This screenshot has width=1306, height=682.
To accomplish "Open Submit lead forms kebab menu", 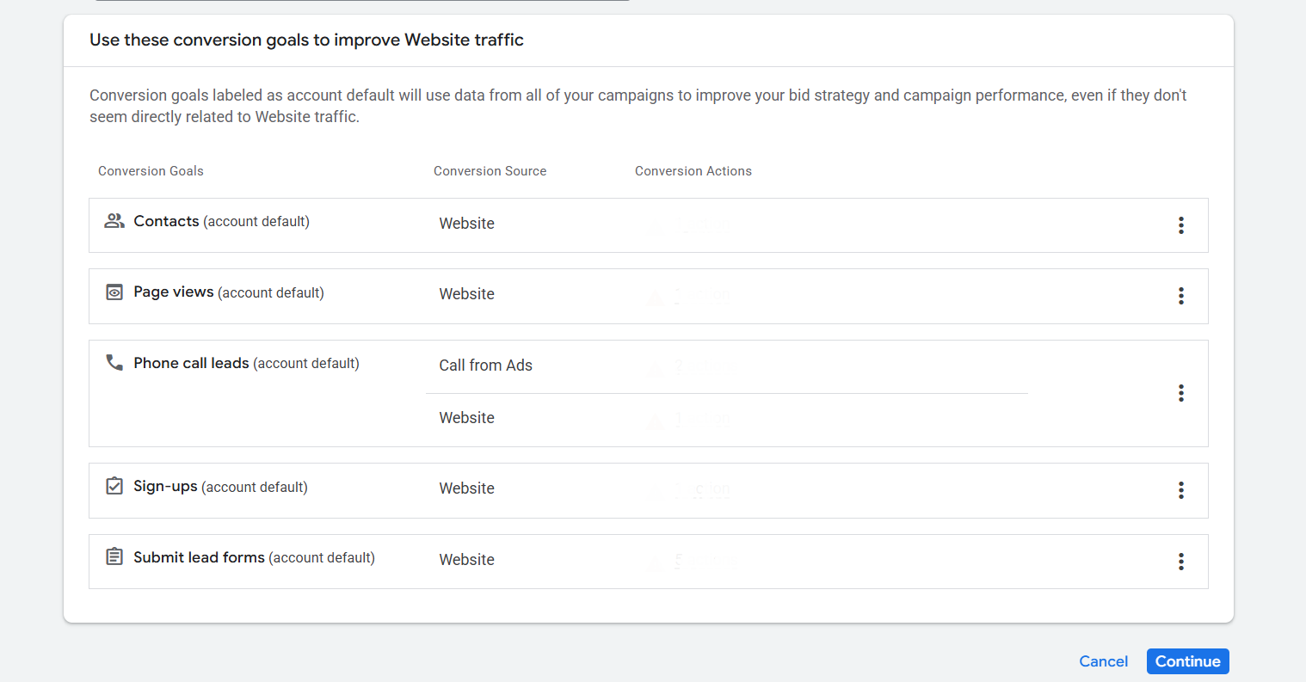I will click(x=1180, y=562).
